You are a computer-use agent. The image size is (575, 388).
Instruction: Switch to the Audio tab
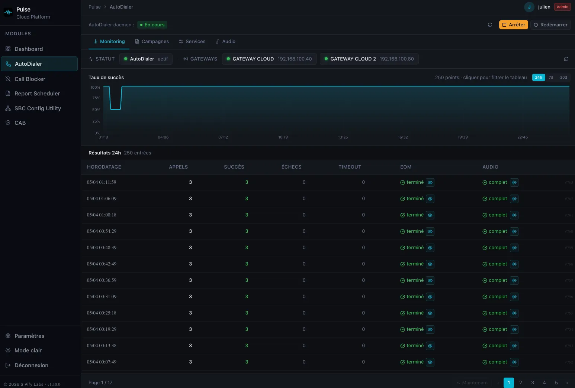(225, 42)
